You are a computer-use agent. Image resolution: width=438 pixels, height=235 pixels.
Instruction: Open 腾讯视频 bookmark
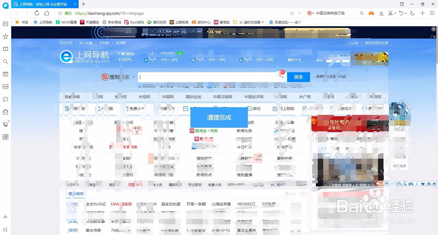(x=157, y=22)
